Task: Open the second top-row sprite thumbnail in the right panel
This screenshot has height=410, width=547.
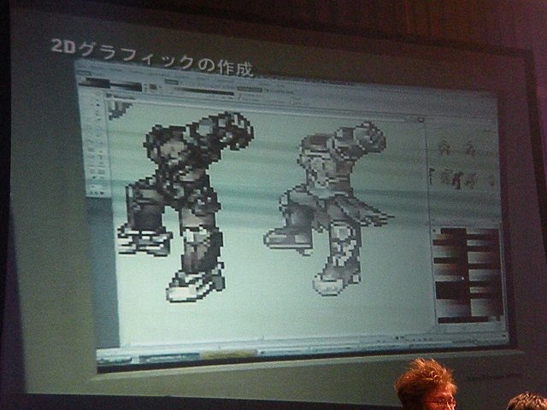Action: point(469,150)
